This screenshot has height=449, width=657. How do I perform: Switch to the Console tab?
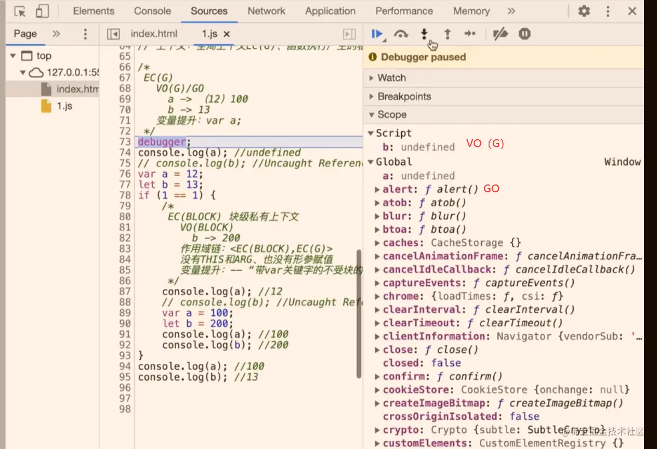tap(152, 11)
